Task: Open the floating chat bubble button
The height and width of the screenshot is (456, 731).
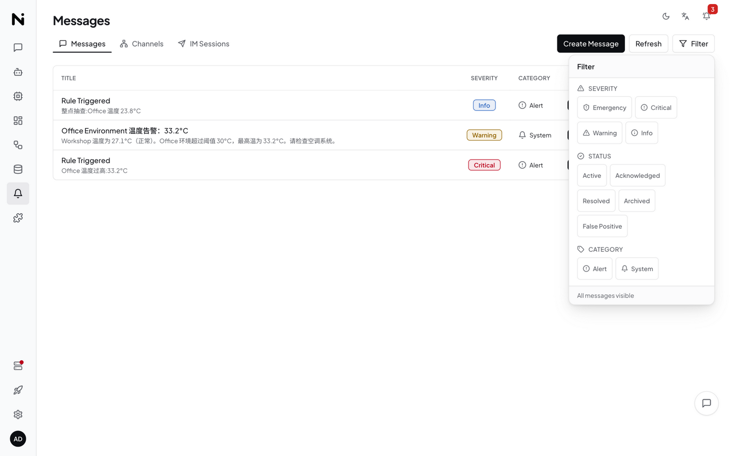Action: [707, 403]
